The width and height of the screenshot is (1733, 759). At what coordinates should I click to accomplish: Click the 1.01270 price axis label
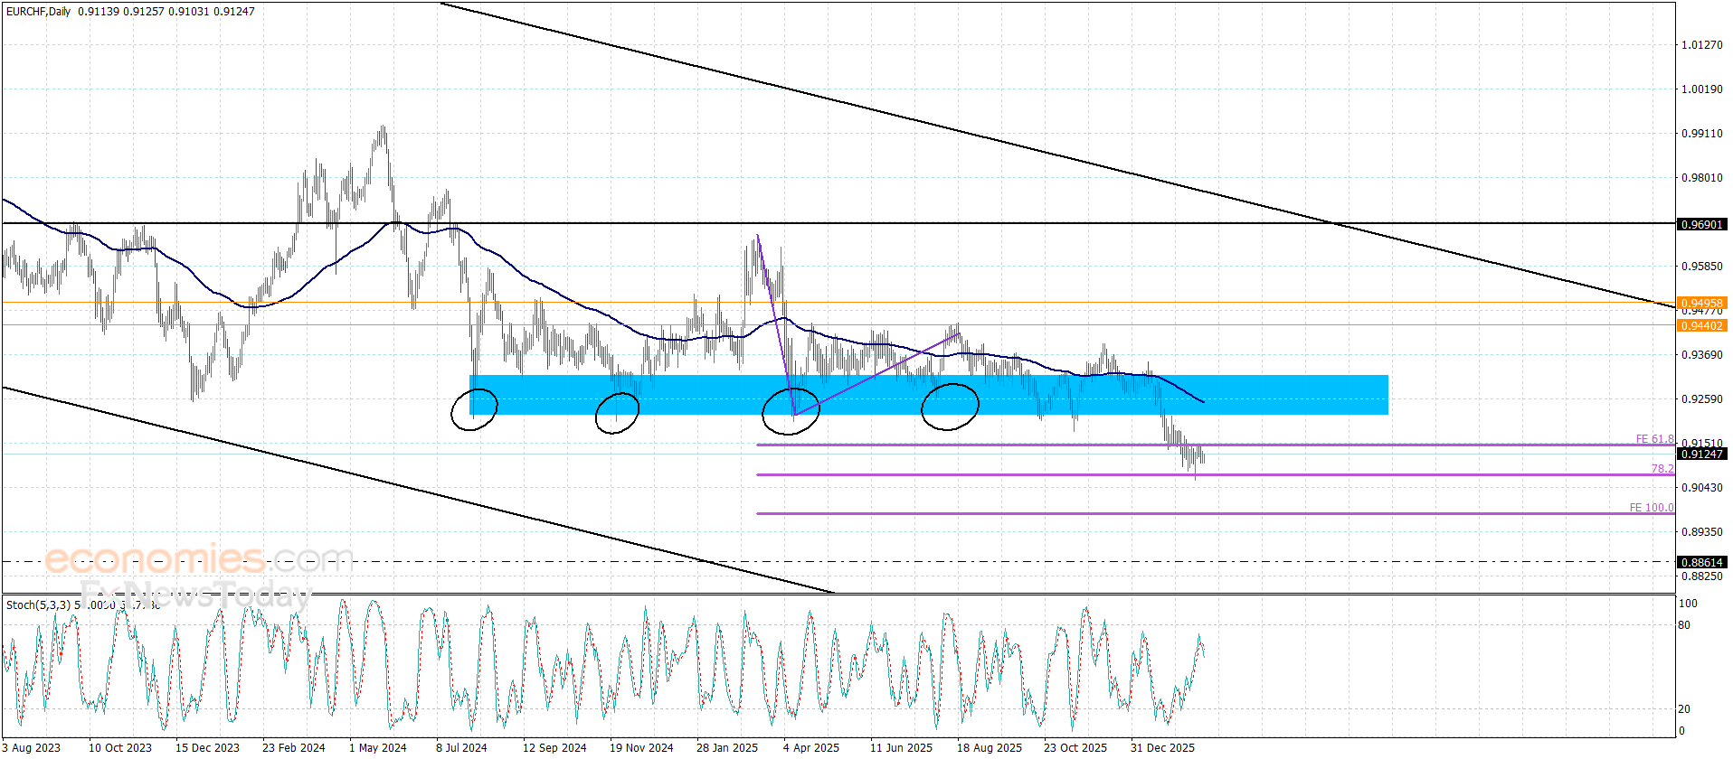tap(1700, 45)
